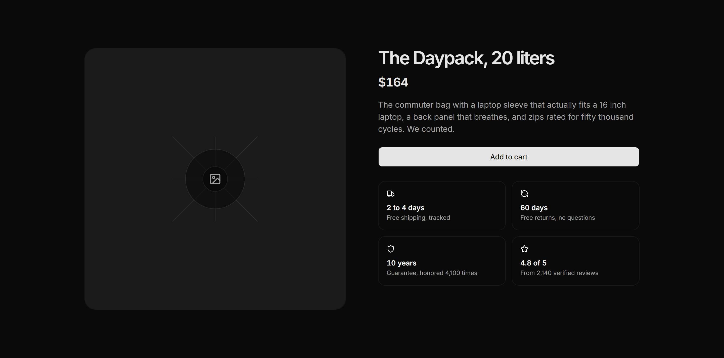Click the '2 to 4 days' heading
Screen dimensions: 724x358
pyautogui.click(x=405, y=208)
